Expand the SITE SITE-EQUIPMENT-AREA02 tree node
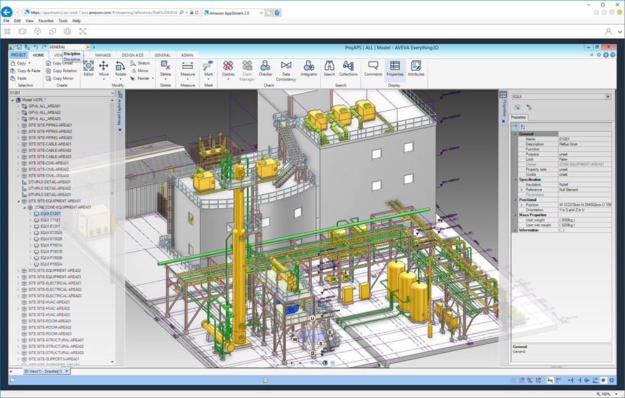 point(18,270)
